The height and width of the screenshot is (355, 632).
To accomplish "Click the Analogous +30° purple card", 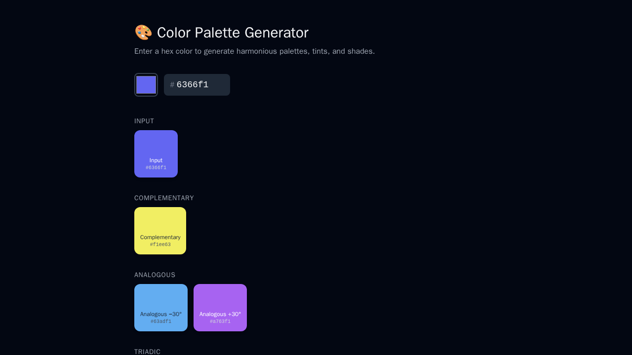I will point(220,302).
